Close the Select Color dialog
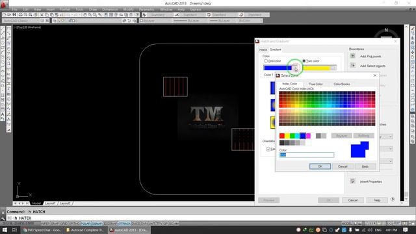 [x=375, y=75]
